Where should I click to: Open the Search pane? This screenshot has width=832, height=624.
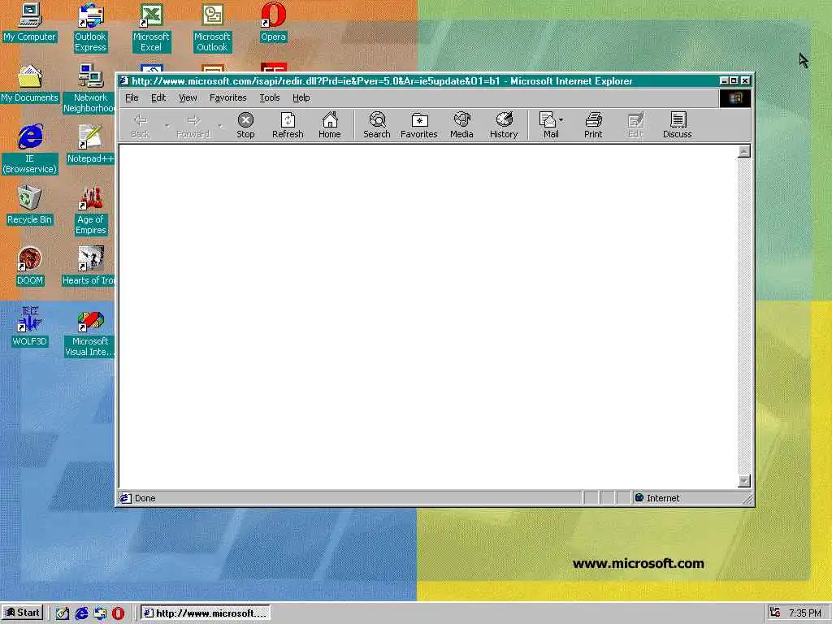coord(377,125)
